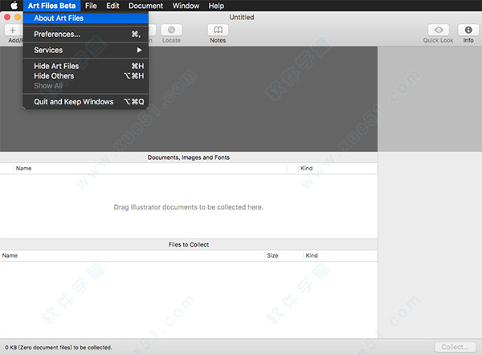Click the 'Documents, Images and Fonts' header
Image resolution: width=482 pixels, height=355 pixels.
click(x=189, y=157)
